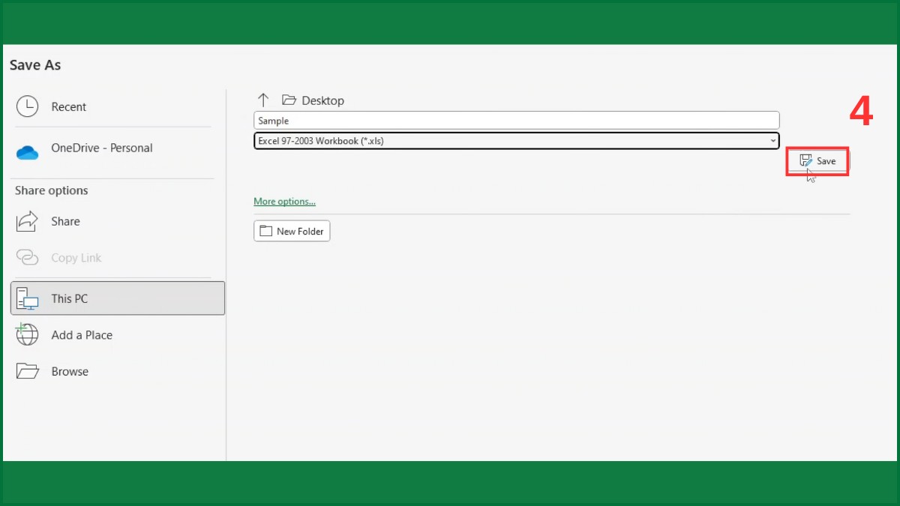Select the Copy Link chain icon
The image size is (900, 506).
click(27, 257)
